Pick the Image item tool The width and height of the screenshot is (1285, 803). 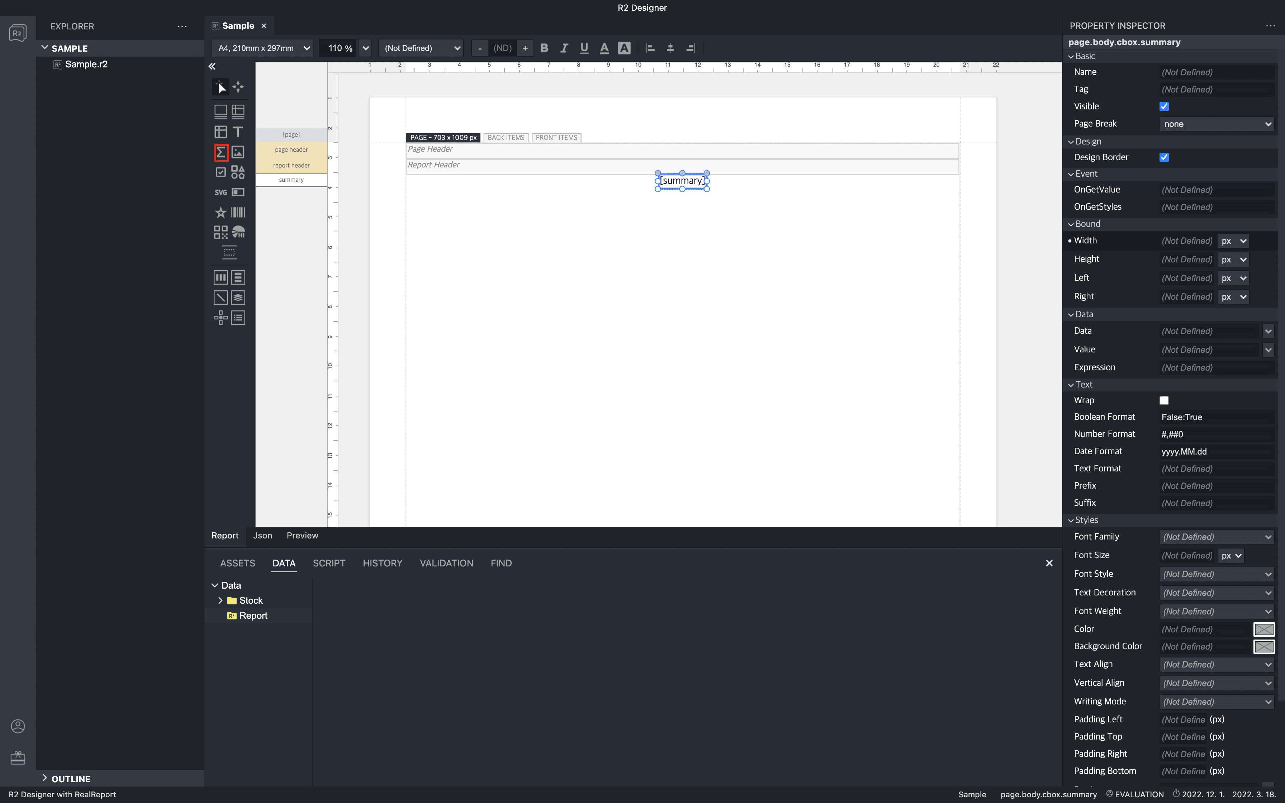[238, 152]
